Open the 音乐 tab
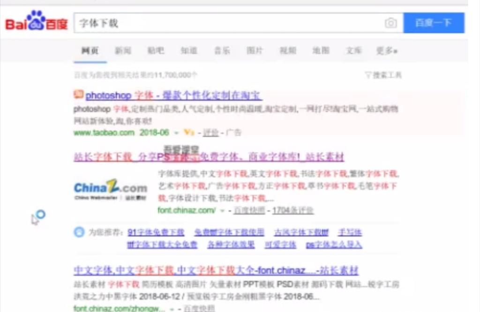480x312 pixels. (x=222, y=51)
